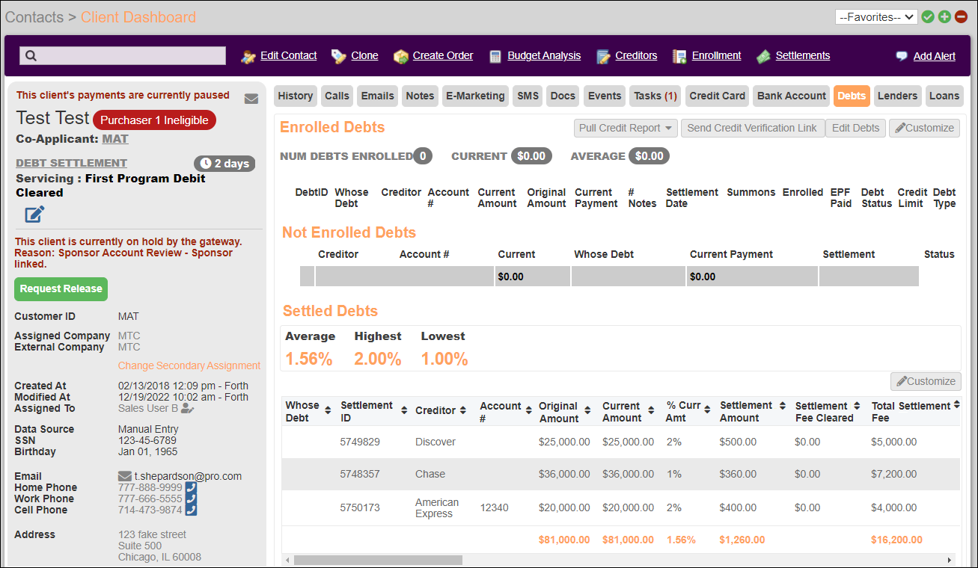978x568 pixels.
Task: Select the Edit Contact pencil icon
Action: click(248, 55)
